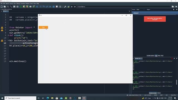The image size is (178, 100).
Task: Click the working directory path field
Action: click(124, 7)
